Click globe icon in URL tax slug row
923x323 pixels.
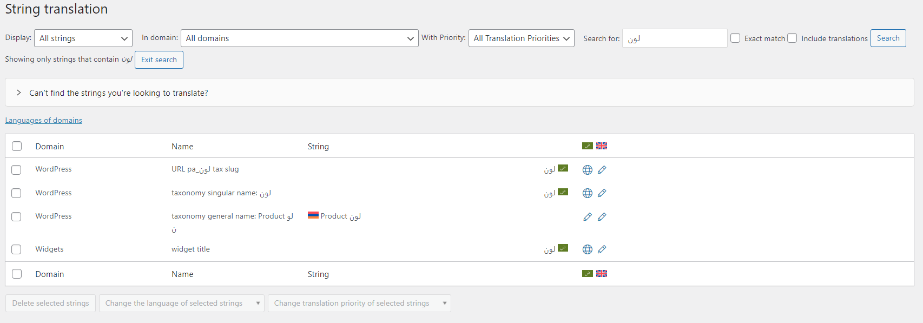(x=588, y=170)
